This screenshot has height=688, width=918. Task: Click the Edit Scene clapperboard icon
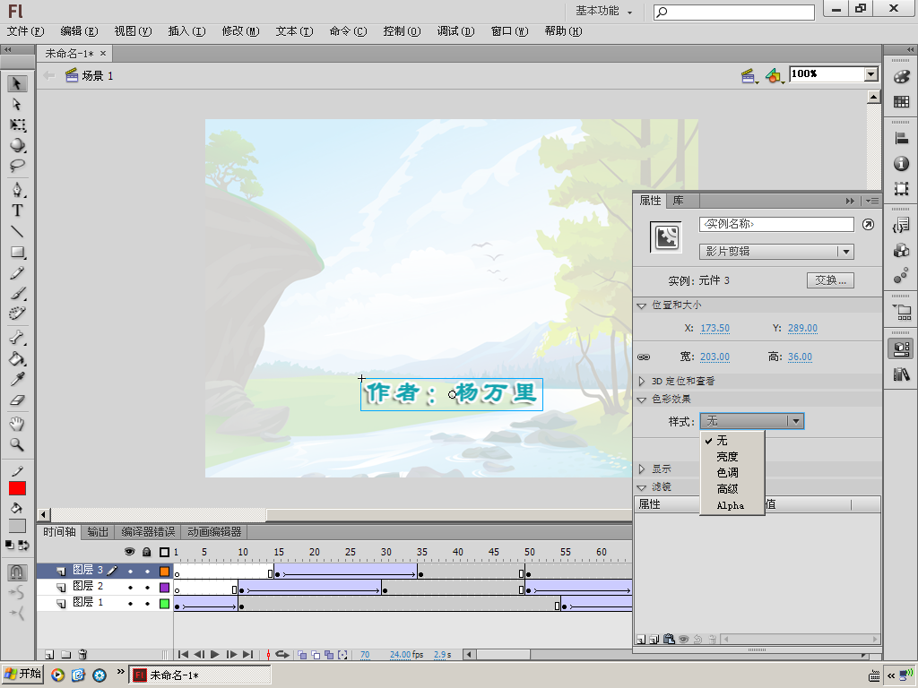(749, 75)
